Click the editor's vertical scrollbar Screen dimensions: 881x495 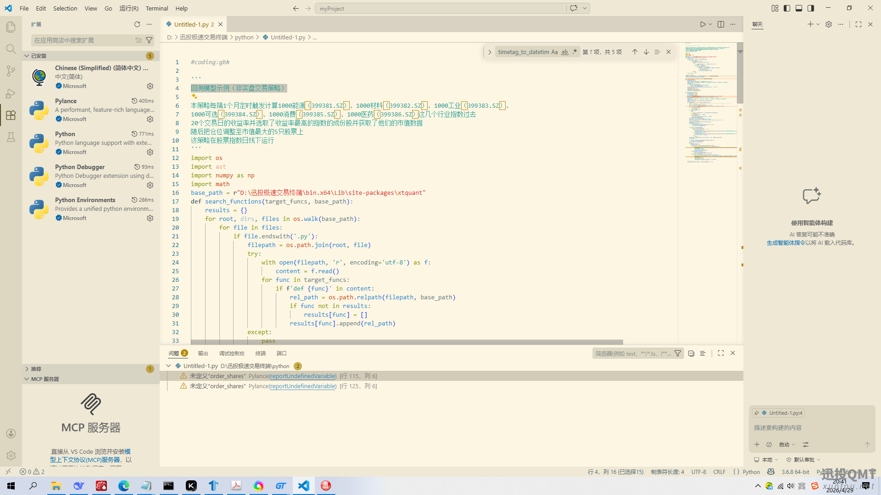click(x=740, y=73)
